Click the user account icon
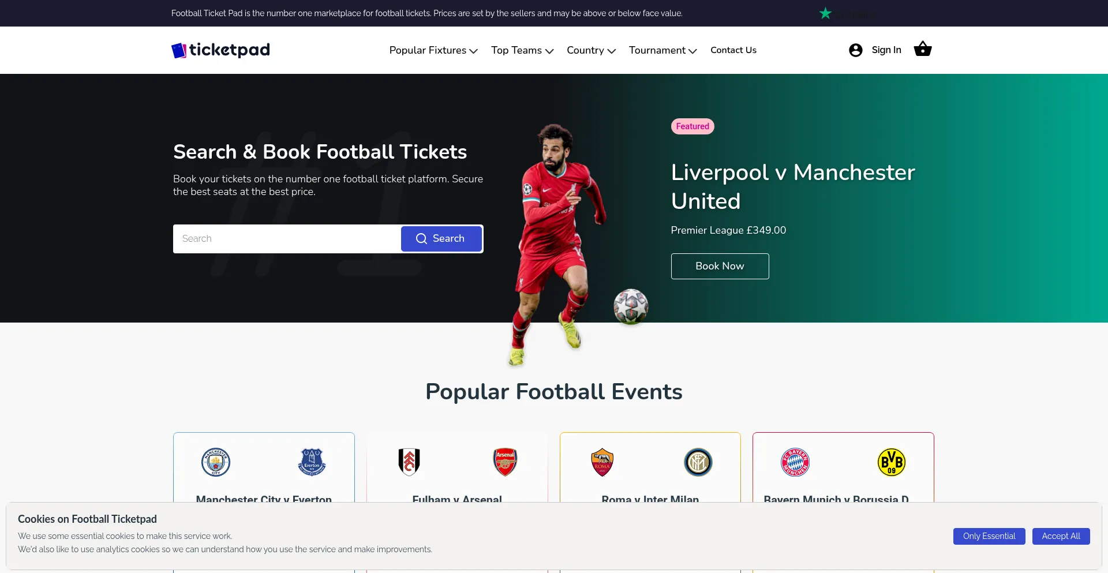Viewport: 1108px width, 573px height. click(x=855, y=50)
